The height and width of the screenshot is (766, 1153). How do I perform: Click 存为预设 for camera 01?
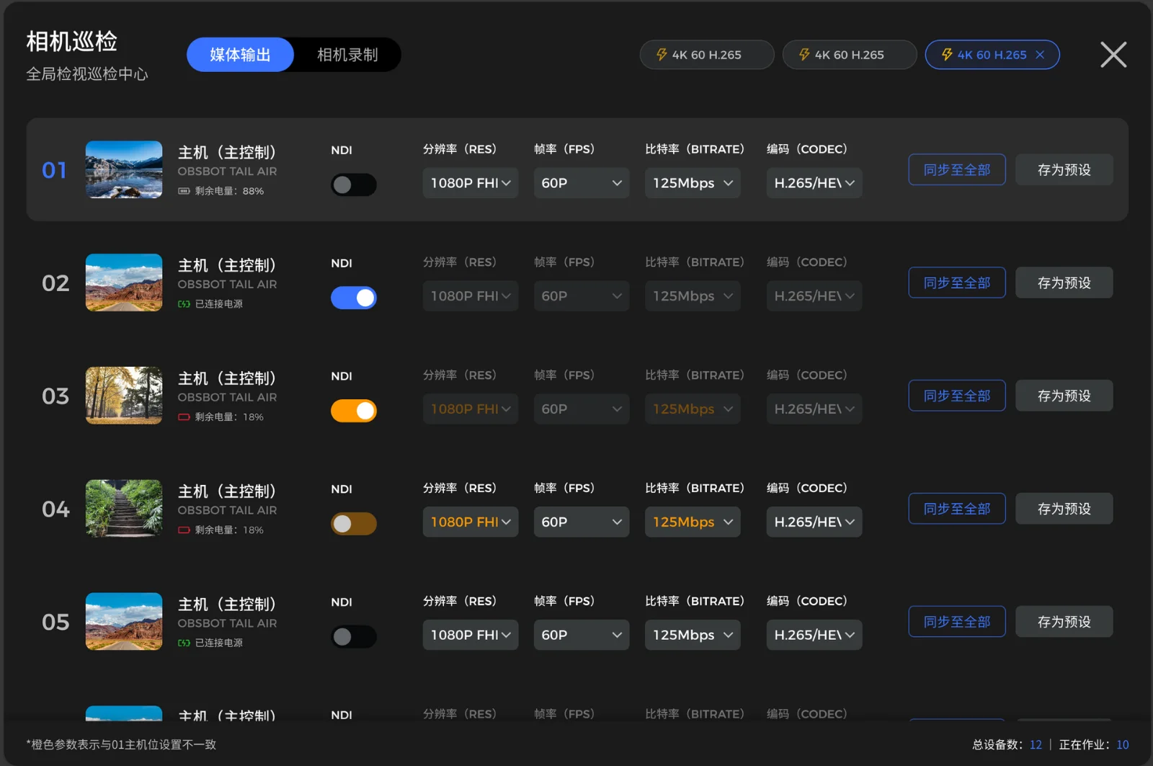(1064, 169)
